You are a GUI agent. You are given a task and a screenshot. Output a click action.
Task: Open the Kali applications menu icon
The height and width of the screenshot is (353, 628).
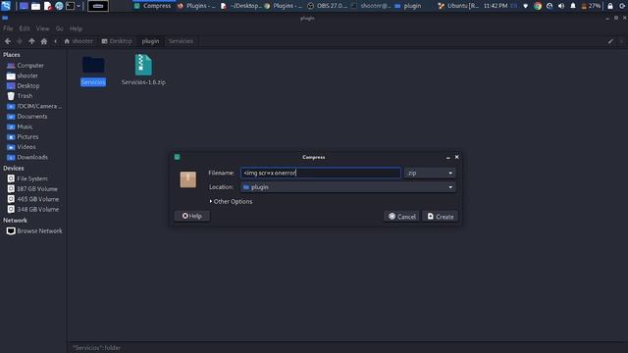click(x=6, y=6)
